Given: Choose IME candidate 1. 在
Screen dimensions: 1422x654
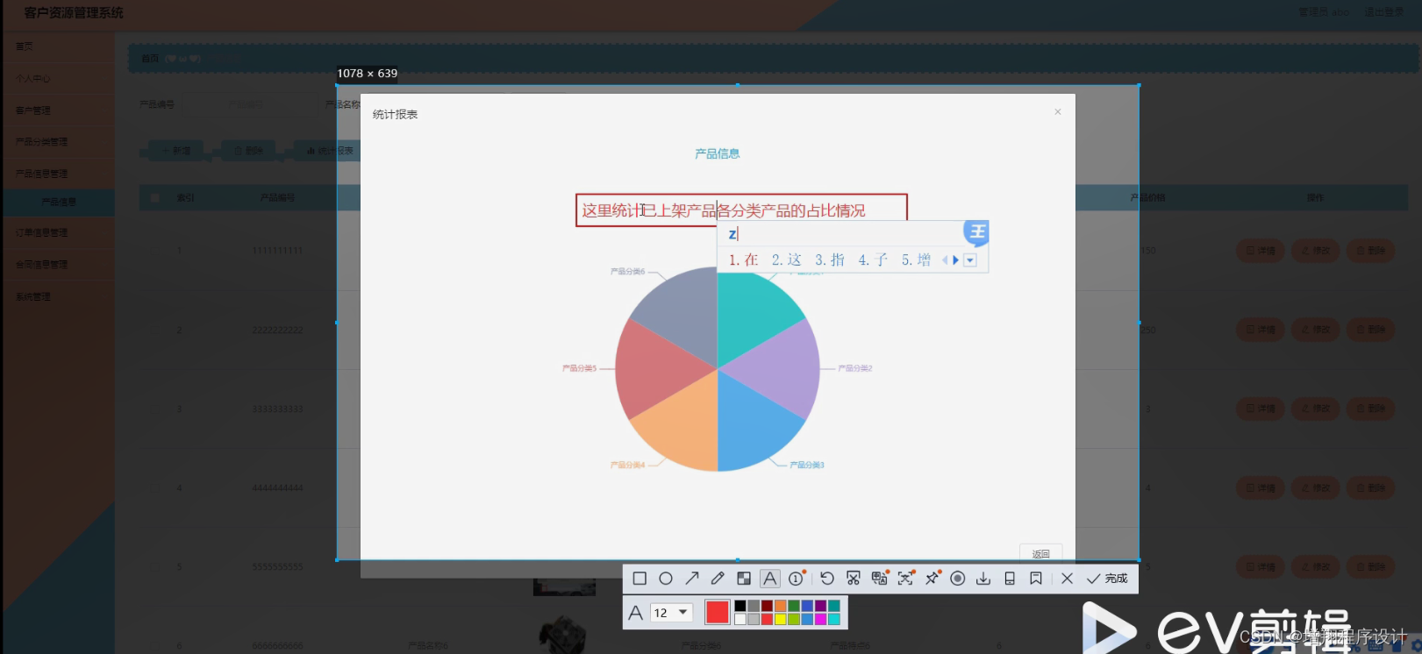Looking at the screenshot, I should [x=744, y=259].
